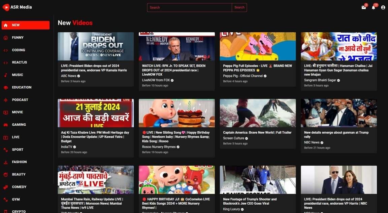Open the user account profile icon
Viewport: 388px width, 213px height.
click(x=383, y=7)
